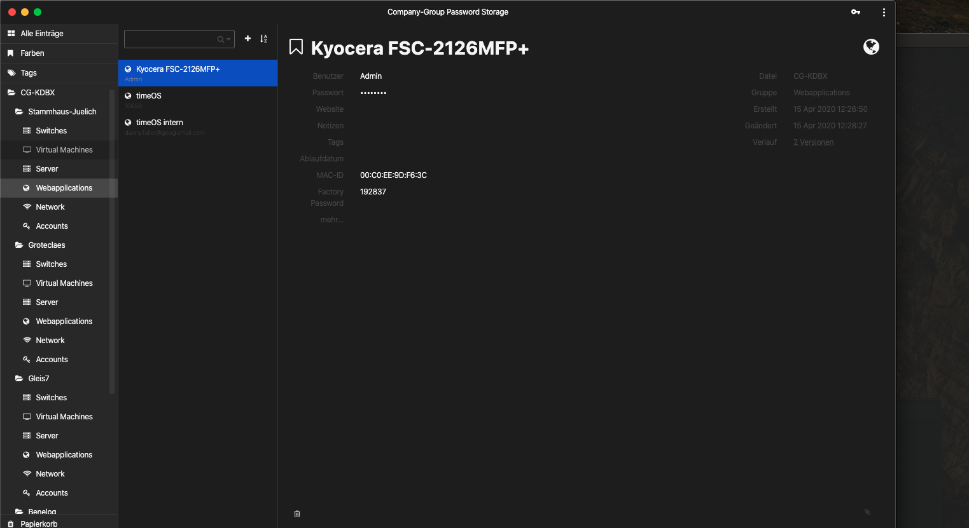Click the bookmark icon left of the entry title
Image resolution: width=969 pixels, height=528 pixels.
296,46
